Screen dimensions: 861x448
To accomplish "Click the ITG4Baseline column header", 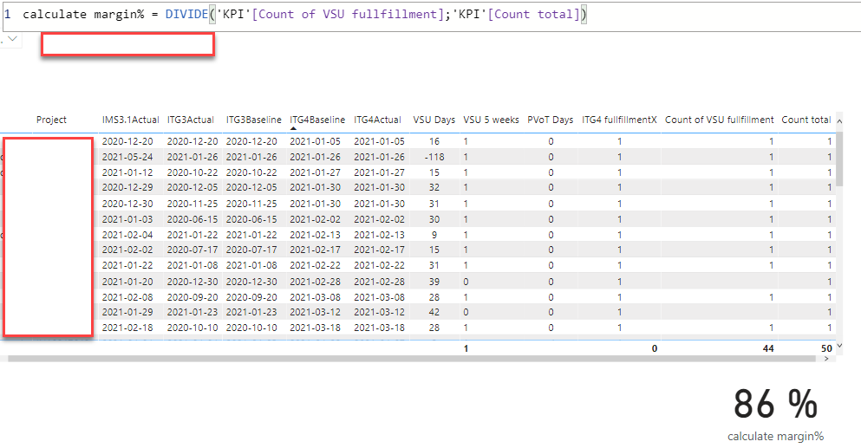I will pos(317,120).
